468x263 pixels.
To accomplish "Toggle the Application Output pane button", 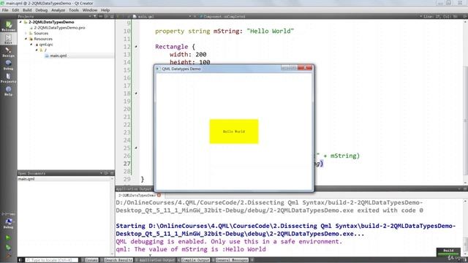I will (x=155, y=260).
